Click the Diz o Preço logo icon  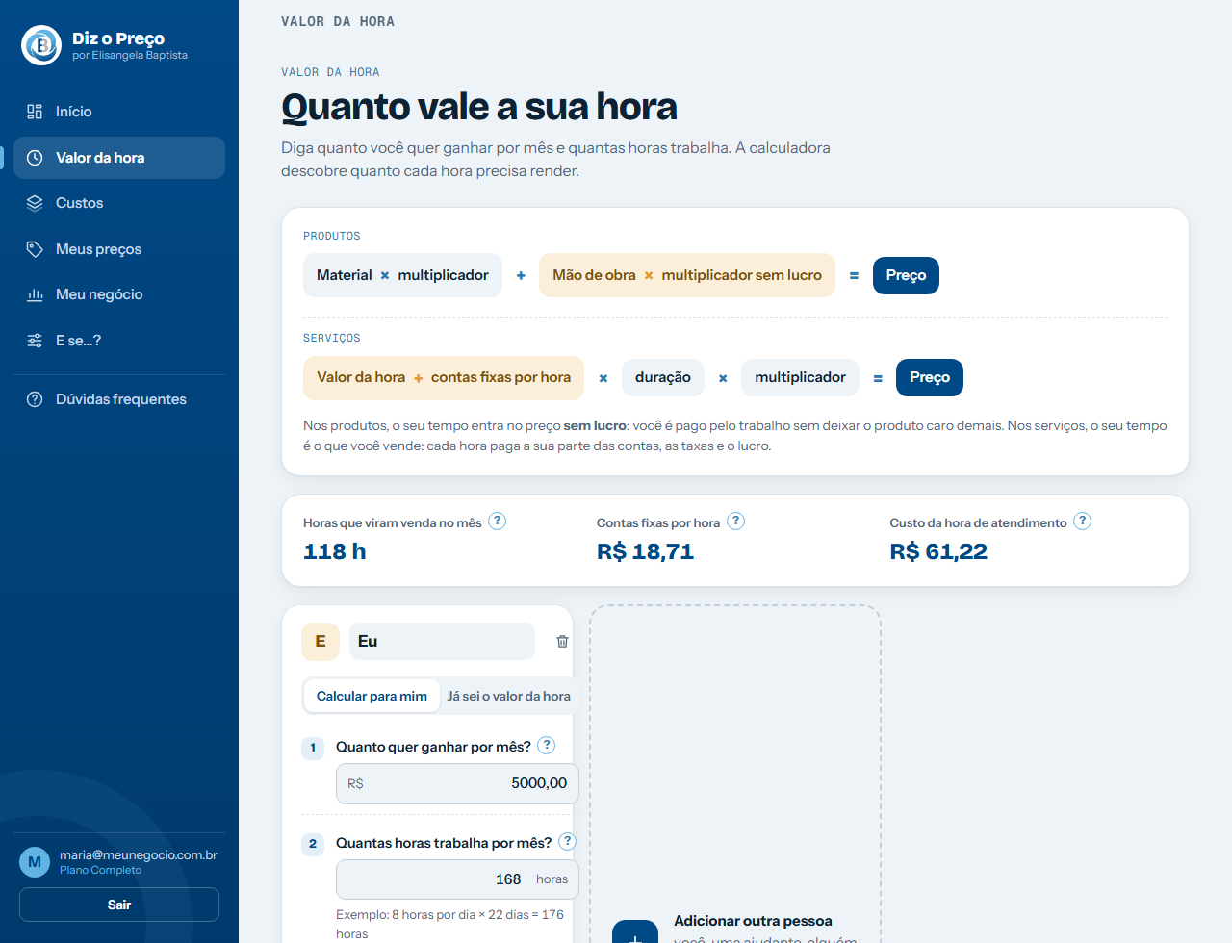click(41, 45)
